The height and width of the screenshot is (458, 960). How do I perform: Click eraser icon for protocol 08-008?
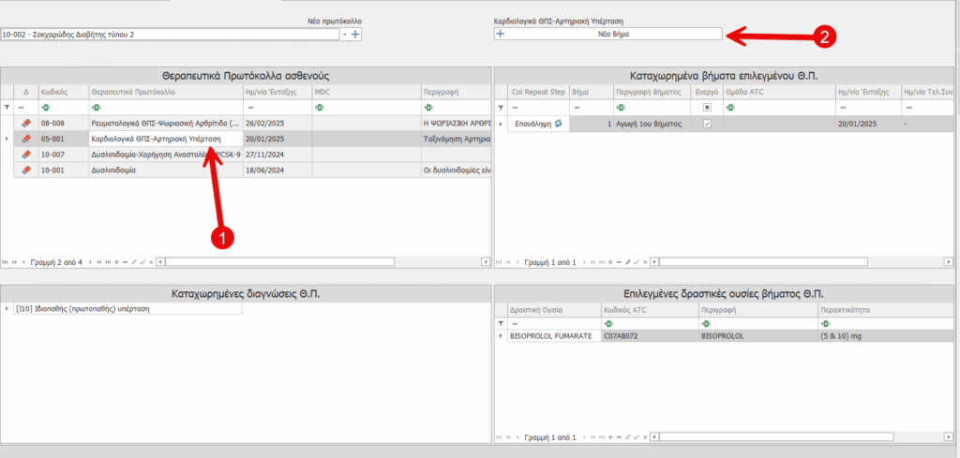[x=26, y=123]
